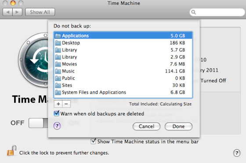
Task: Go forward with the right arrow
Action: click(x=17, y=12)
